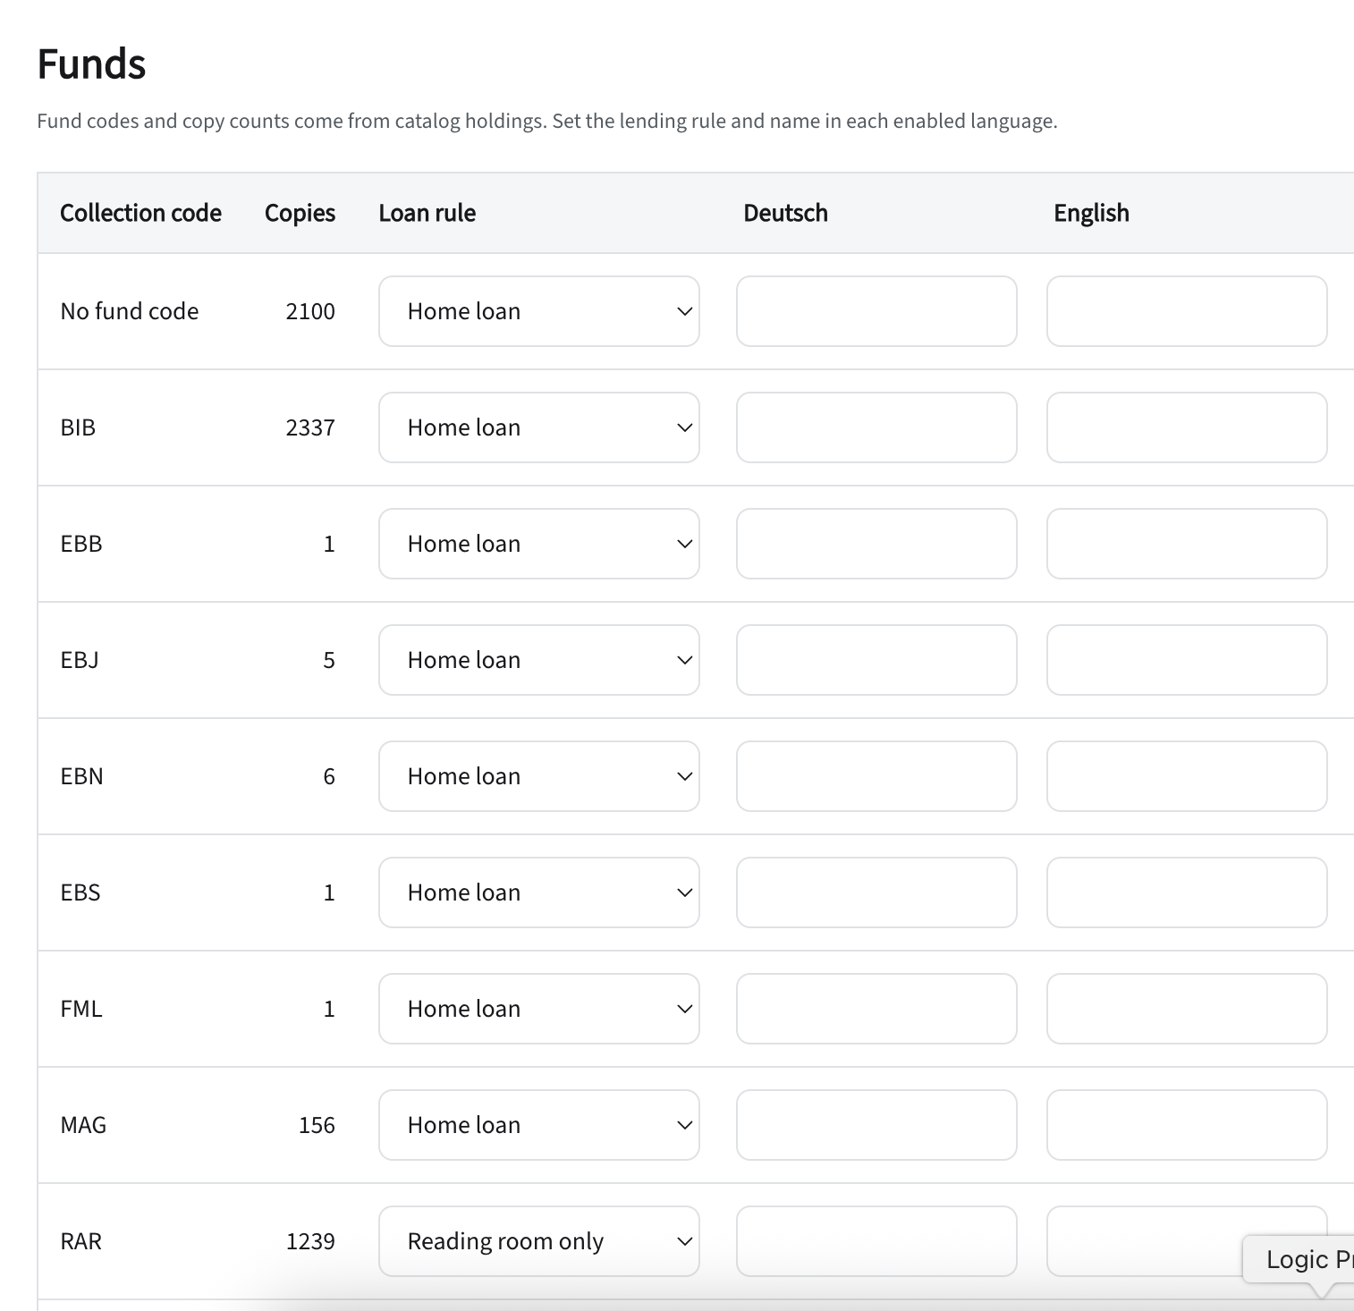Click the copies value "2100"
This screenshot has height=1311, width=1354.
pos(310,311)
